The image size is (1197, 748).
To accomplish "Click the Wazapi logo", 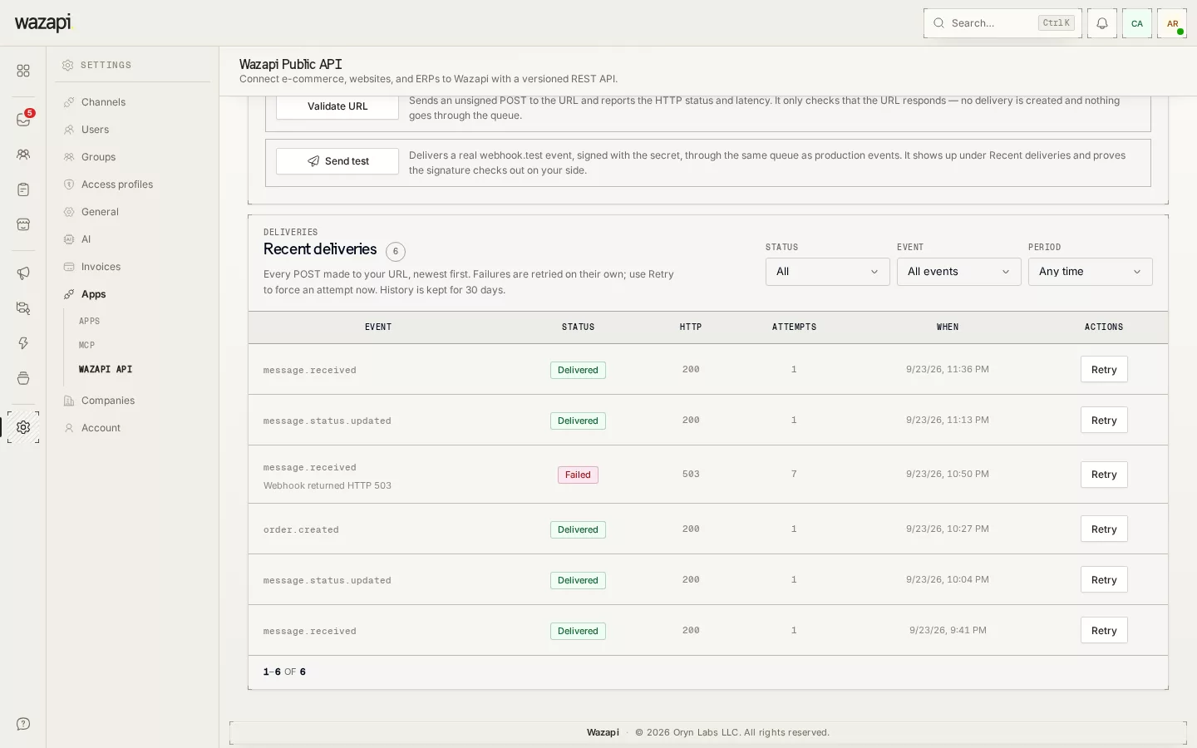I will 43,22.
